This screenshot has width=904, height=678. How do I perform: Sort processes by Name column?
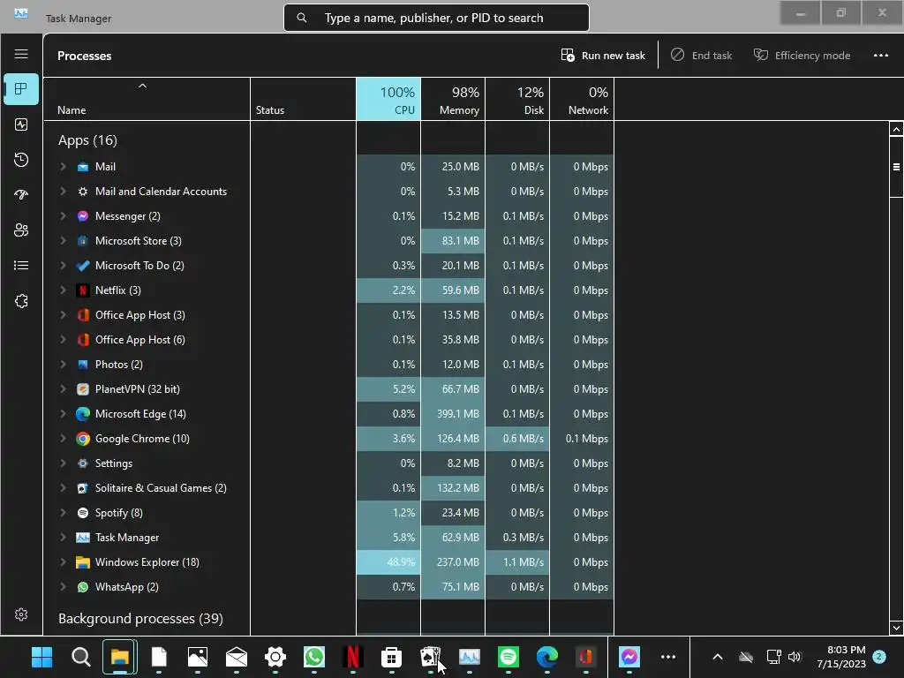click(147, 99)
